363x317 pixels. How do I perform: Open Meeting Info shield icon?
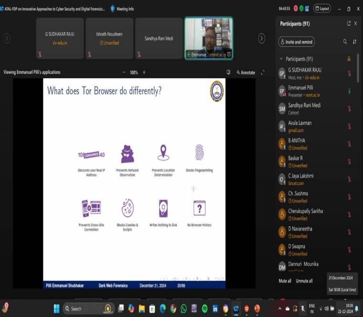coord(113,9)
